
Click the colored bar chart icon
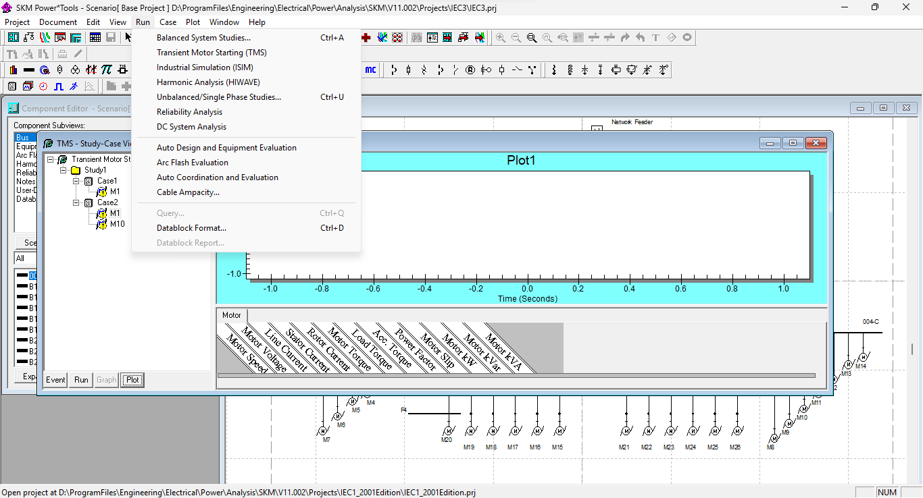[x=13, y=70]
